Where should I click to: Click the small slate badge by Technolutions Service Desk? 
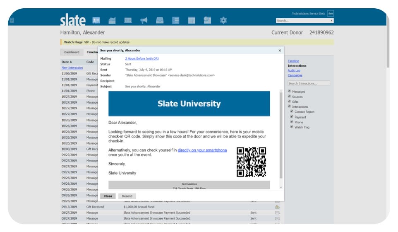pos(331,14)
